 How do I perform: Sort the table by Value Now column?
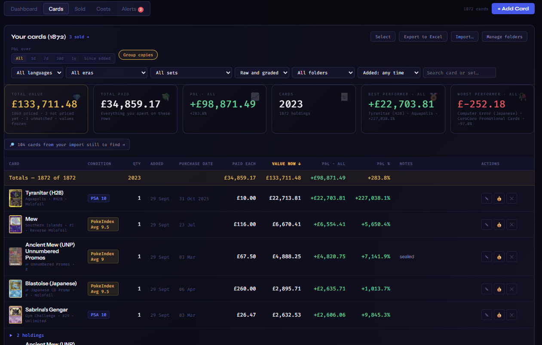pyautogui.click(x=286, y=164)
